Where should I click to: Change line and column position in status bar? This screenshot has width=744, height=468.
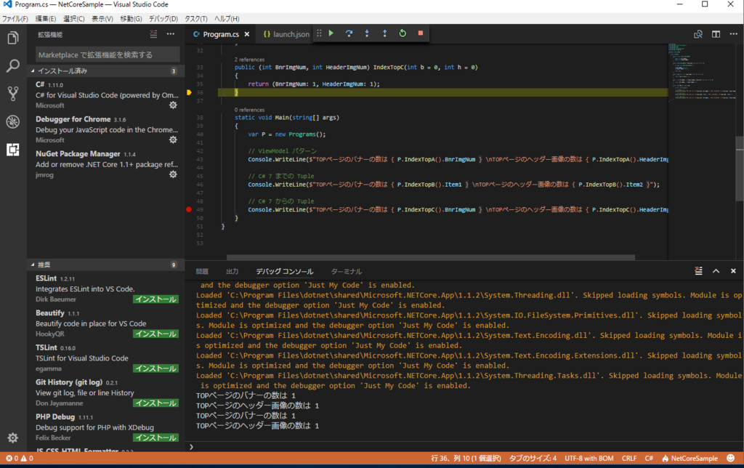466,458
